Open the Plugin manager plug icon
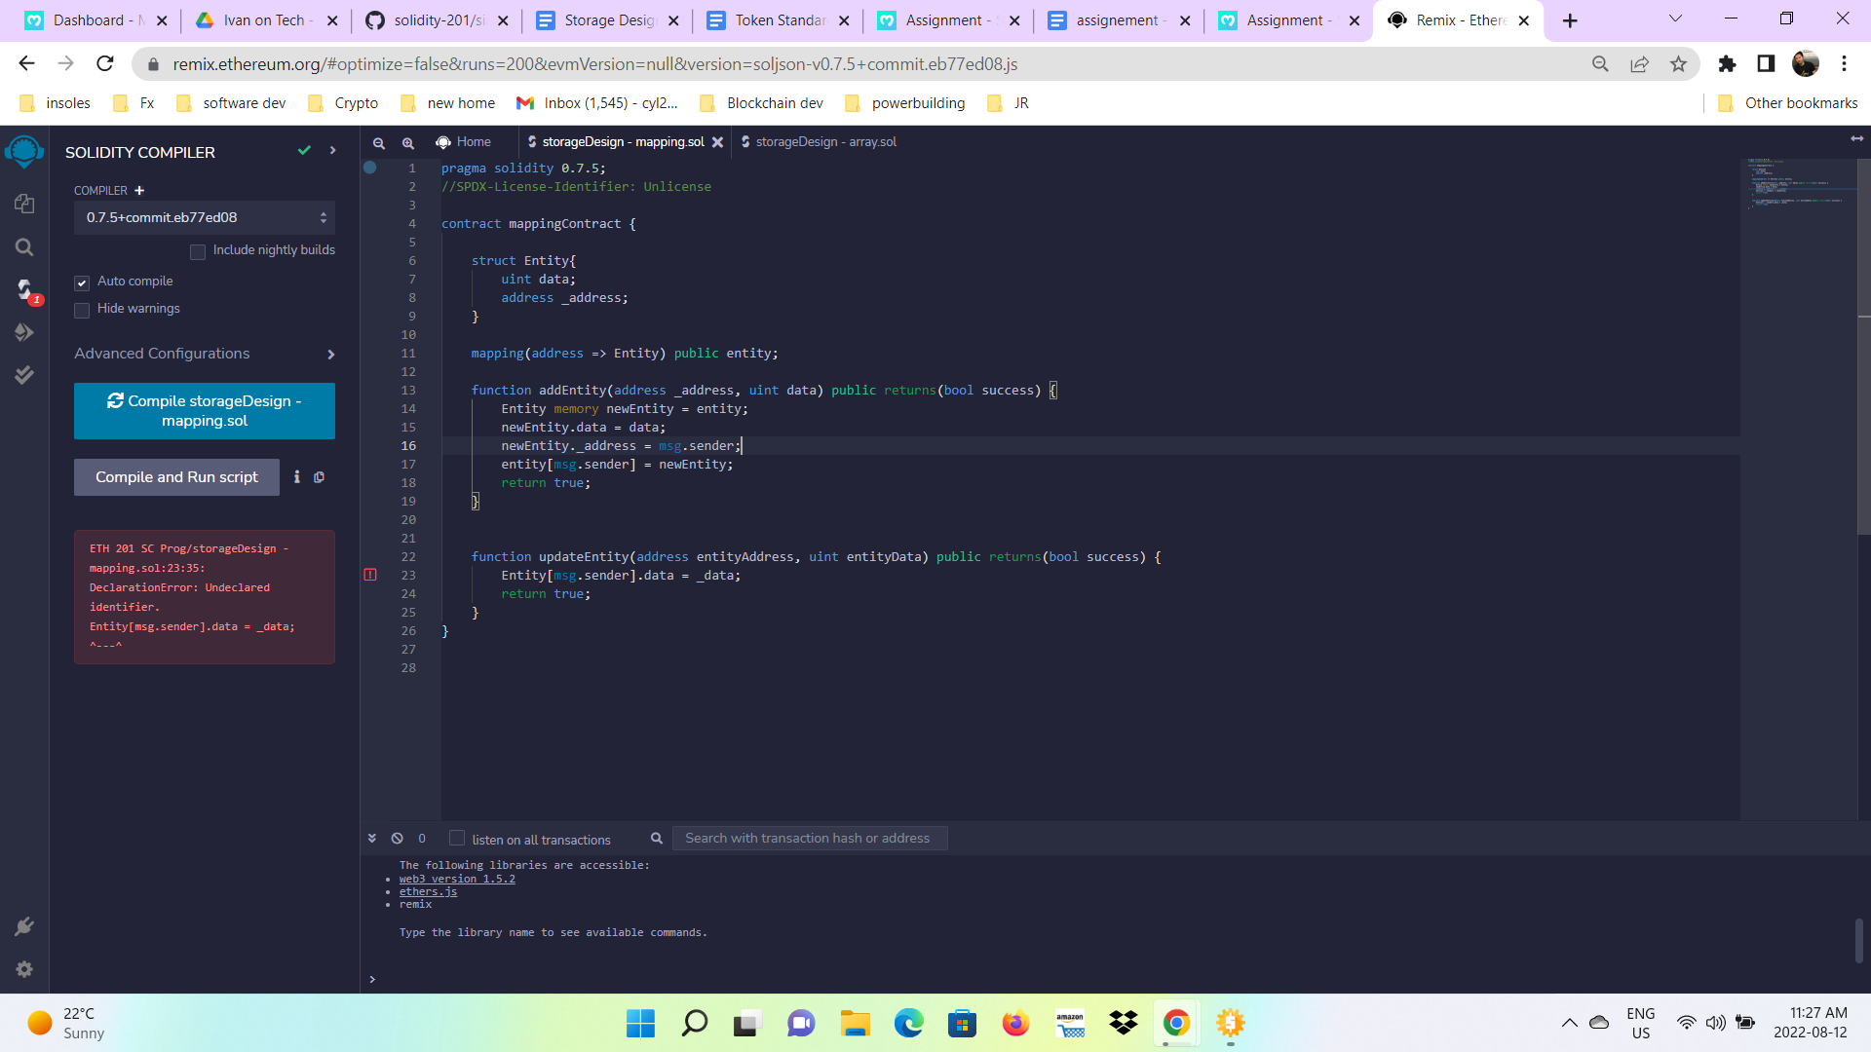 24,926
